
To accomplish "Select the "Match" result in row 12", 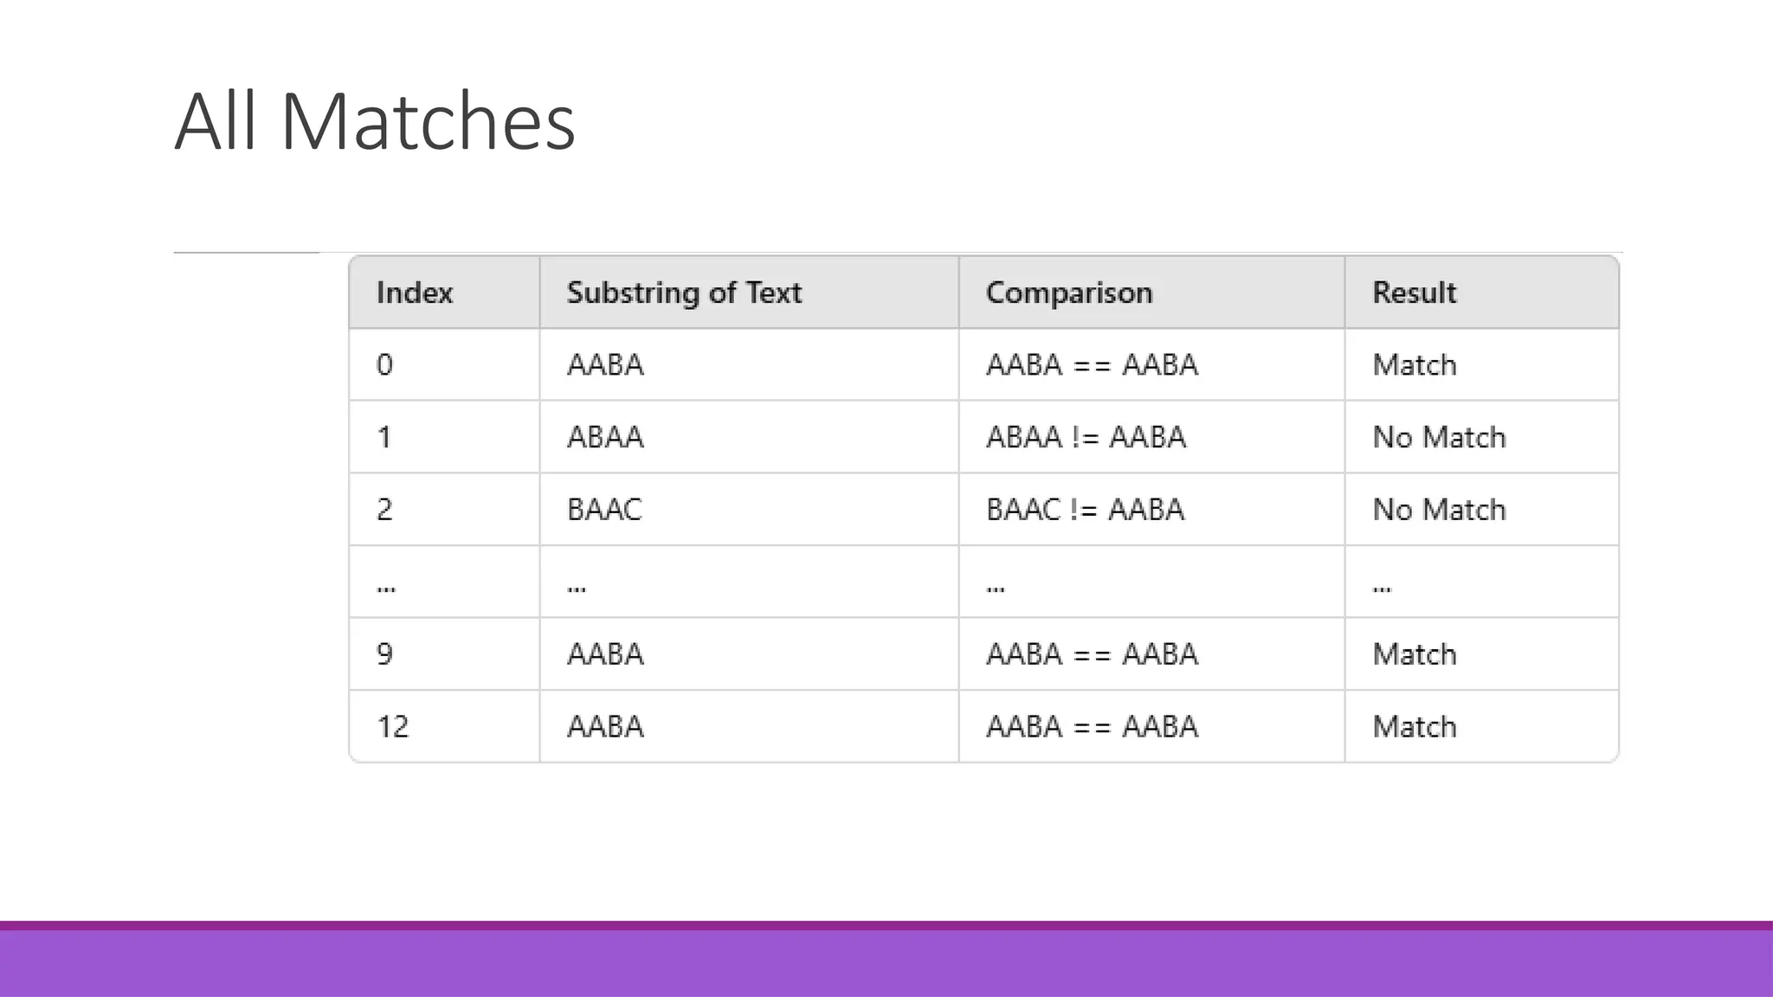I will pos(1415,726).
